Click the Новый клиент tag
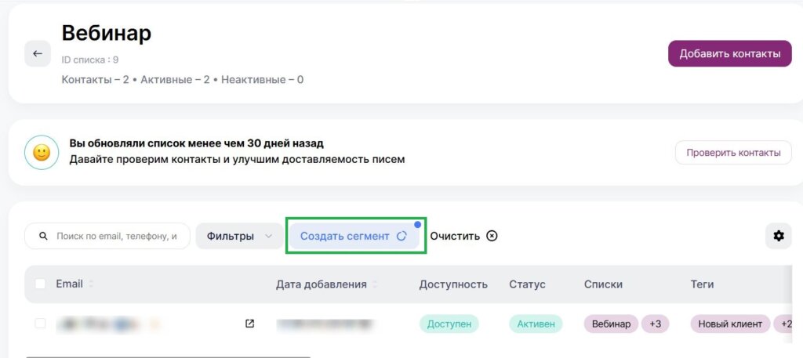Screen dimensions: 803x358 731,324
